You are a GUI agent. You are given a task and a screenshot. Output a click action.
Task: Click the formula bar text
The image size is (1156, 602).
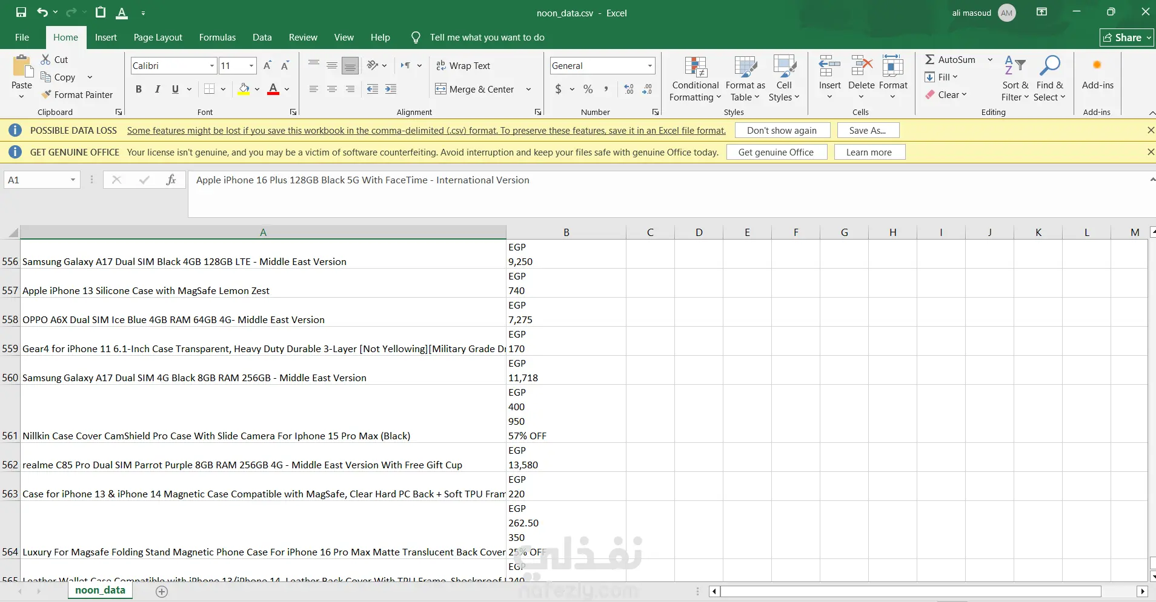[x=363, y=180]
